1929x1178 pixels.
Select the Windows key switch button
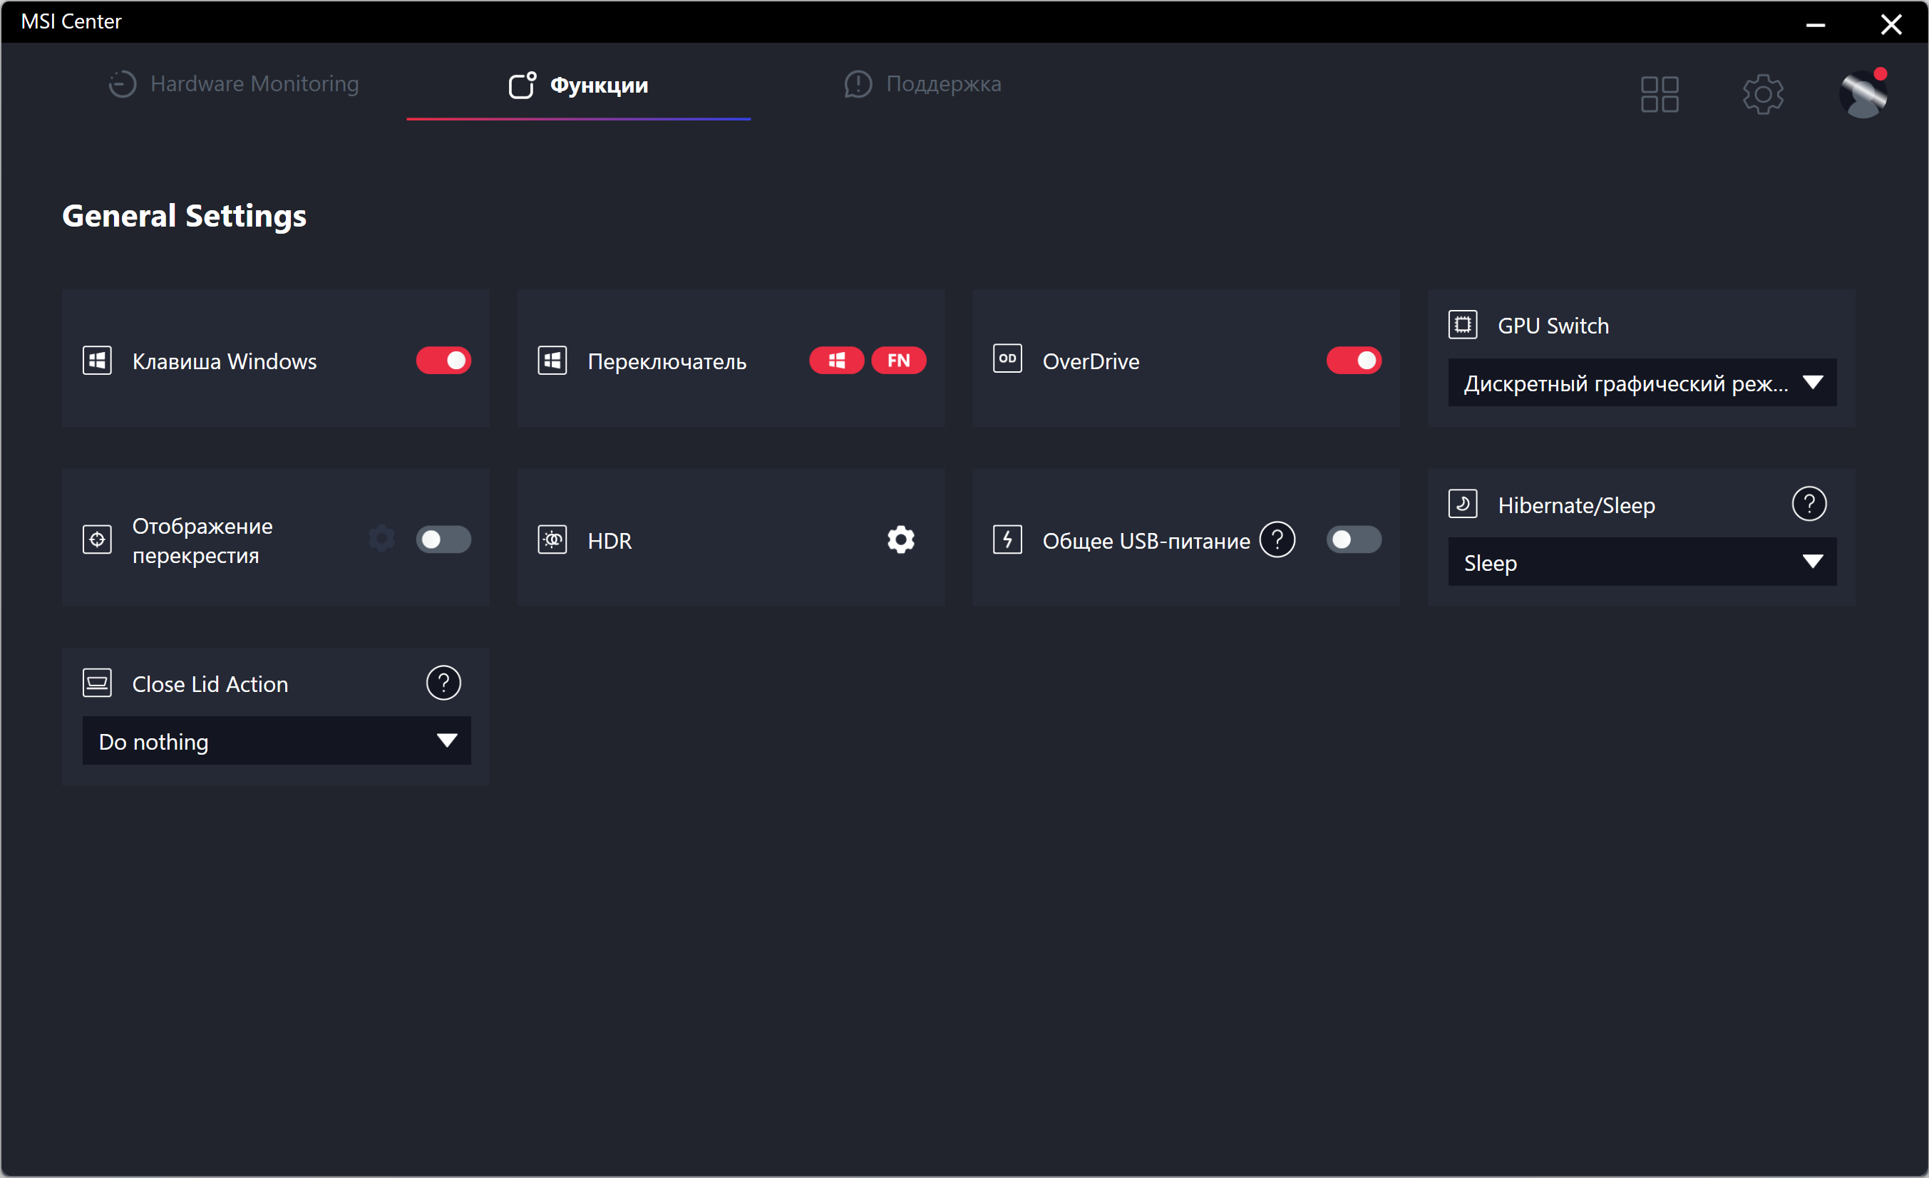coord(836,361)
